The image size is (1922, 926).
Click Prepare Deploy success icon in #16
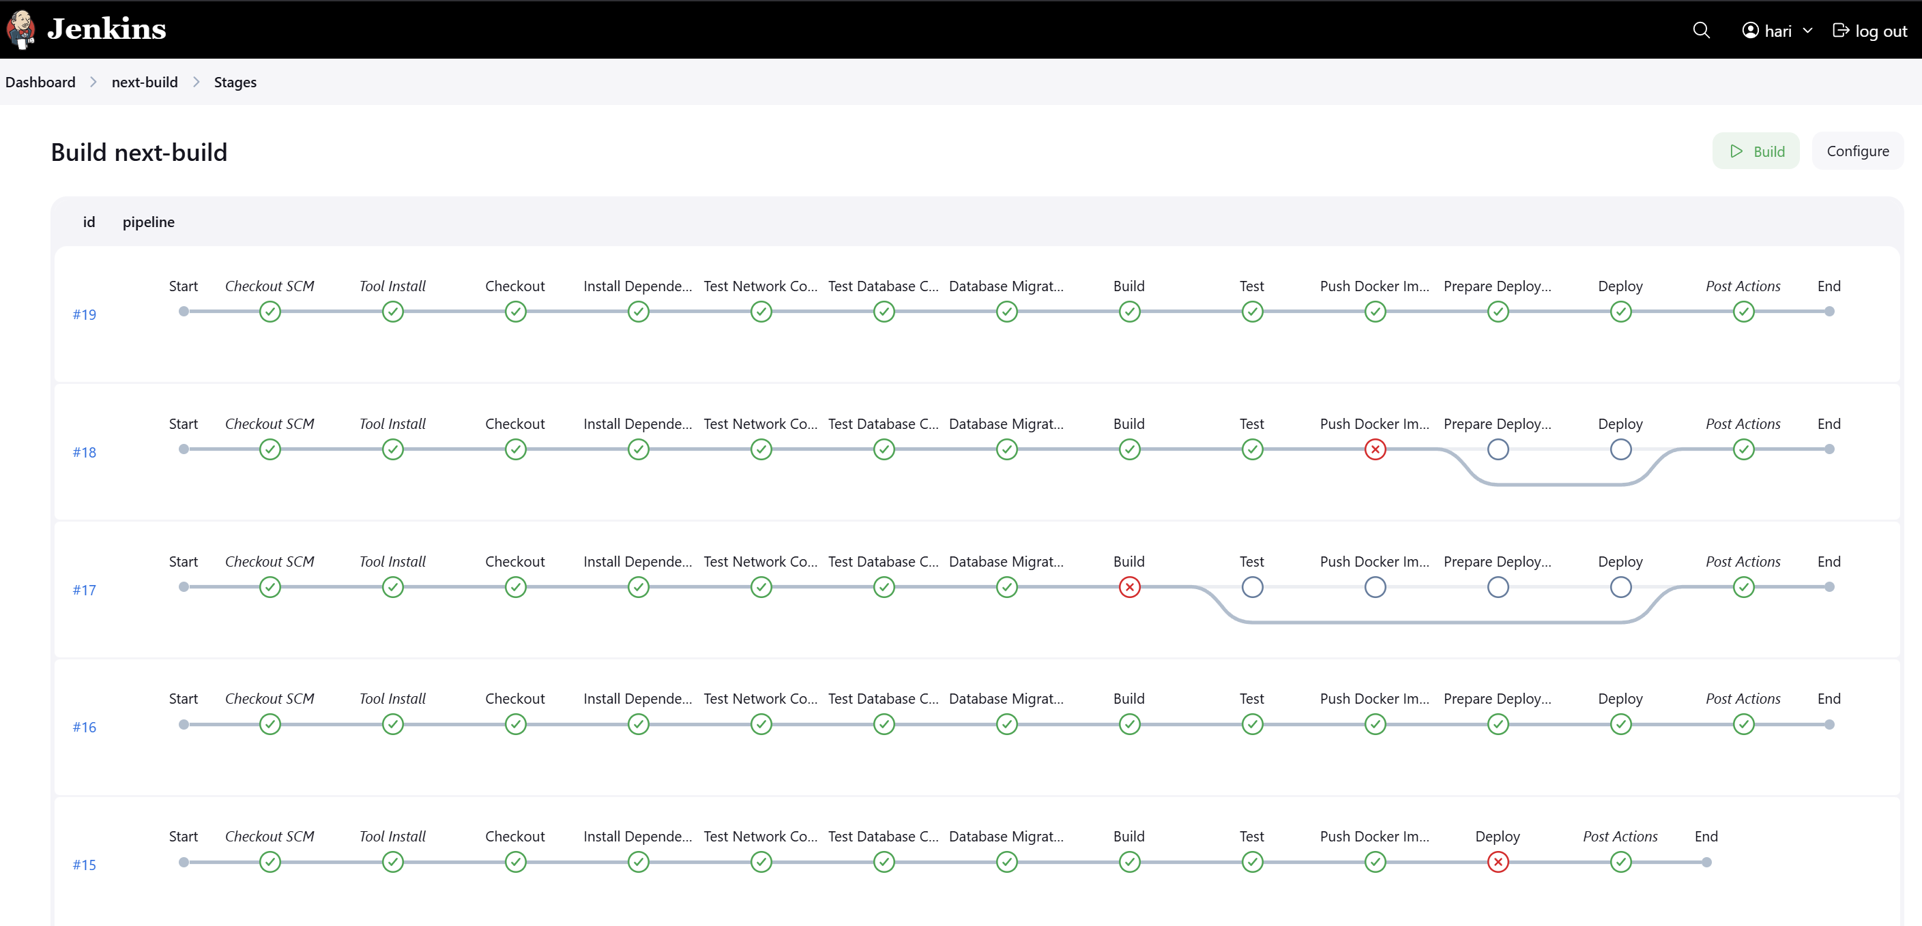pos(1498,725)
